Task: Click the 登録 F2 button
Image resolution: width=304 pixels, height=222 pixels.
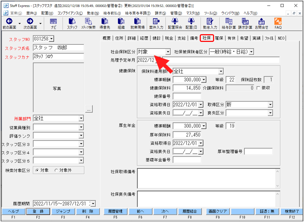Action: click(38, 212)
